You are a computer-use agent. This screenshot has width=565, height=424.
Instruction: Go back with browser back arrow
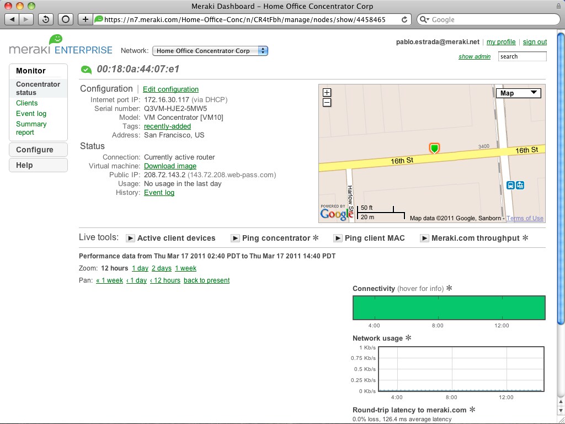(12, 19)
